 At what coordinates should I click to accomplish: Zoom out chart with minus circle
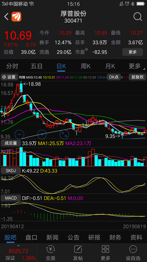pos(19,134)
